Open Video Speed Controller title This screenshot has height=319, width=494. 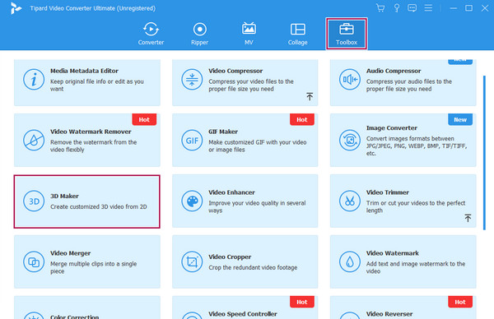click(243, 314)
